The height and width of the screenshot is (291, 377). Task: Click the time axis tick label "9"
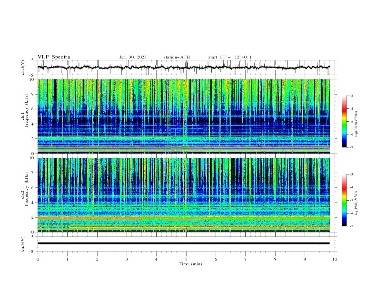(305, 259)
